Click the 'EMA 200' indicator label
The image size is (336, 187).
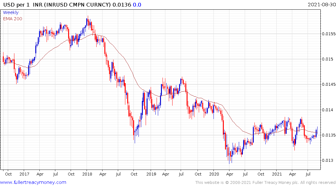pyautogui.click(x=13, y=19)
